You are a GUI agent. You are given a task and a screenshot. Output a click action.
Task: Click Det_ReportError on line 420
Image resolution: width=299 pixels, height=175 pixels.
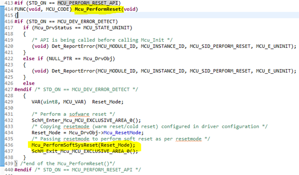pyautogui.click(x=73, y=46)
